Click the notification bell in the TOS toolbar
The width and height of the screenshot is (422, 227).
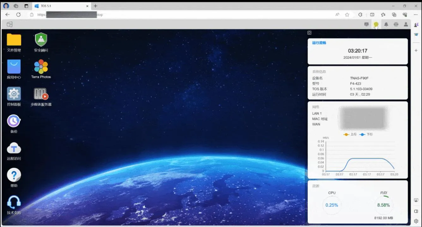pos(386,24)
